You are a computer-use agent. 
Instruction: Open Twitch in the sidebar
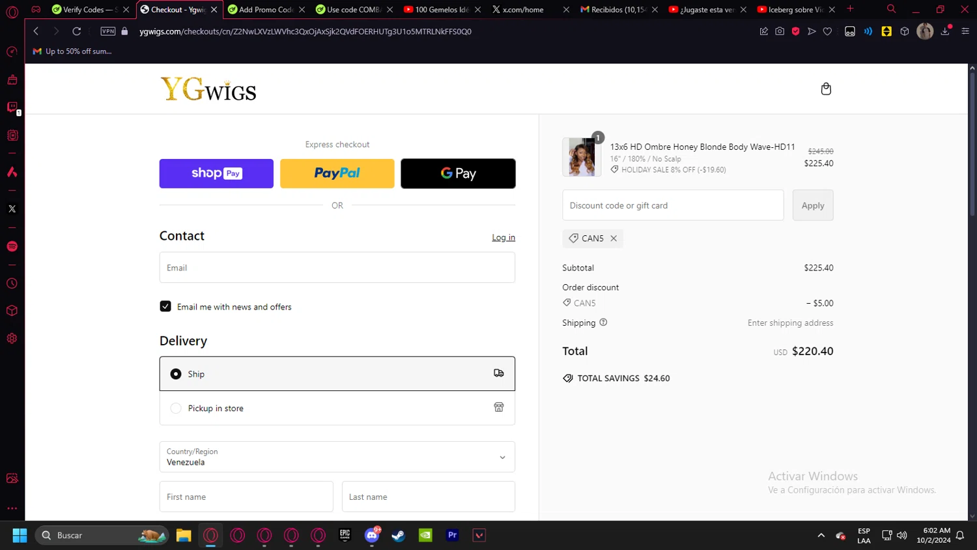point(12,107)
